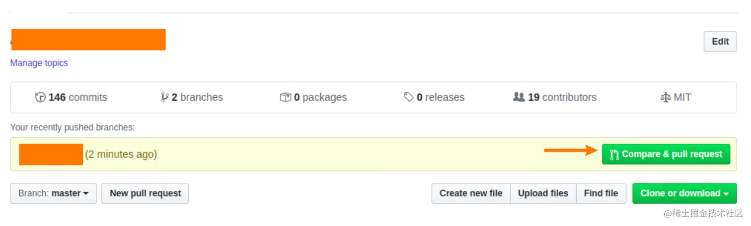751x226 pixels.
Task: Click the license scale icon
Action: pyautogui.click(x=665, y=97)
